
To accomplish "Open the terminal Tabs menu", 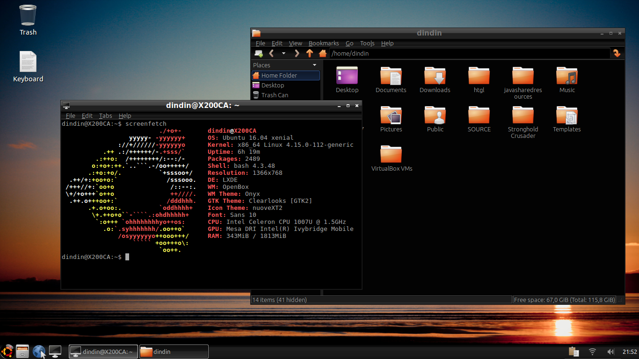I will coord(106,115).
